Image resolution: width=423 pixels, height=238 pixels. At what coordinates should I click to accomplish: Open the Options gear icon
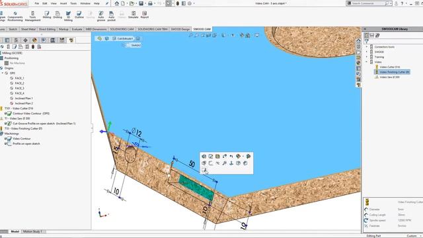pos(190,3)
